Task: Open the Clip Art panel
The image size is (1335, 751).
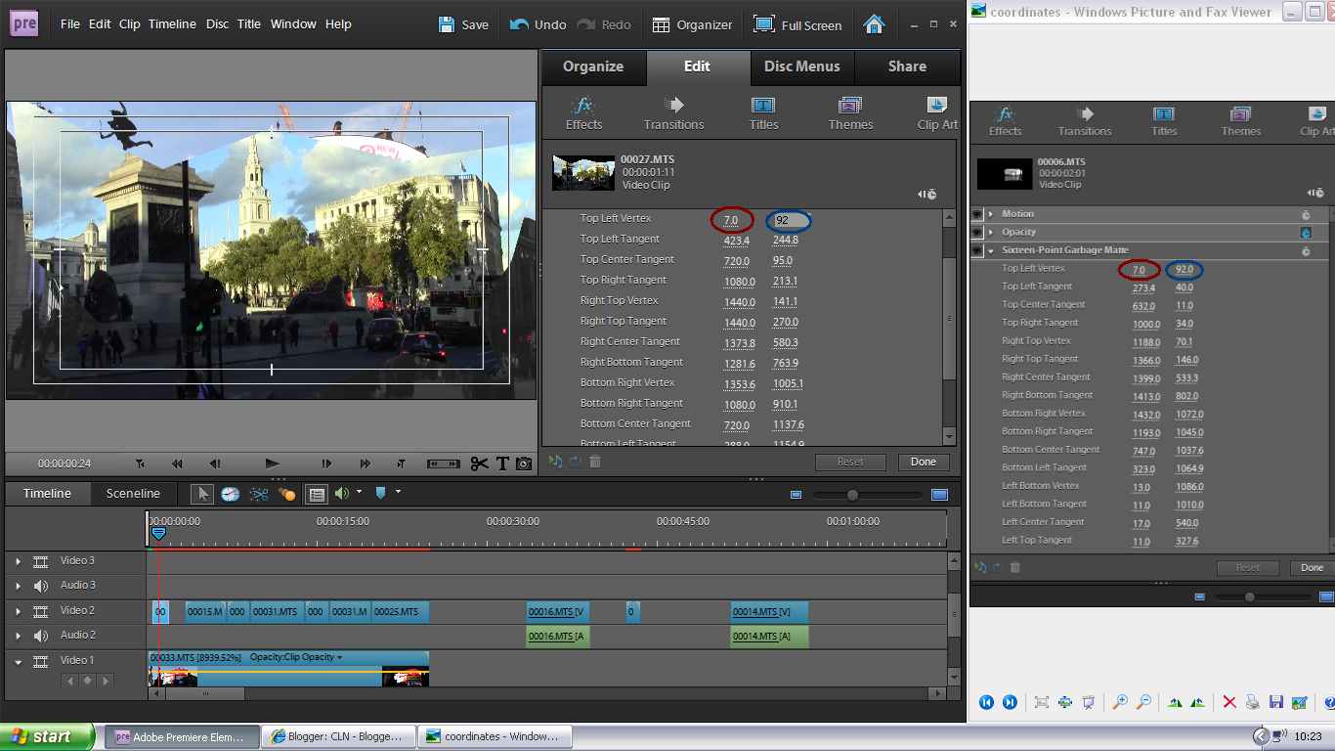Action: pos(937,113)
